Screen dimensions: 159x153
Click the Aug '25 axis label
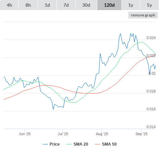coord(102,134)
